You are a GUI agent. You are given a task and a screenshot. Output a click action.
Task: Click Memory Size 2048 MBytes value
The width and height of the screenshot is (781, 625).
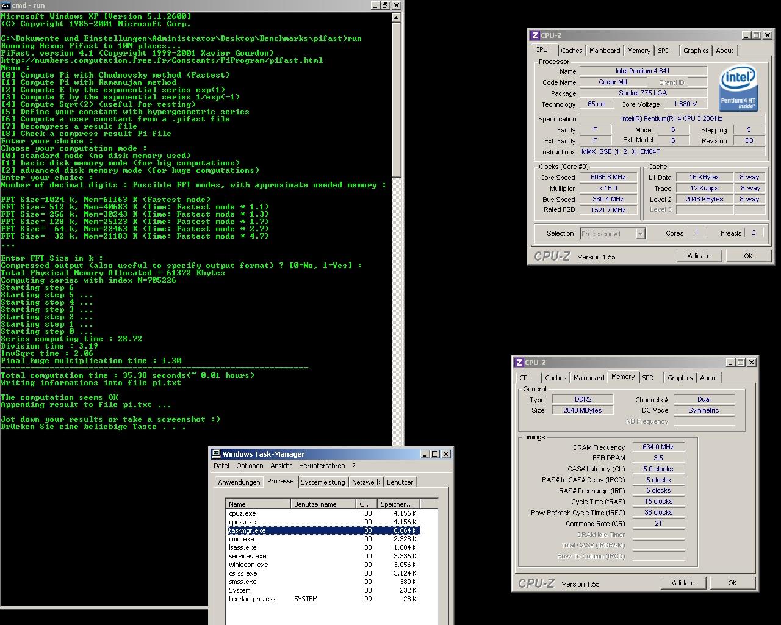pos(583,410)
